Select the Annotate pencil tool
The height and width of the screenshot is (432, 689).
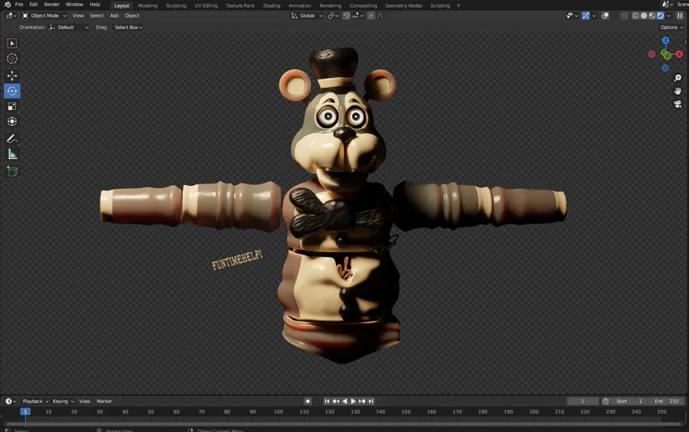click(11, 138)
